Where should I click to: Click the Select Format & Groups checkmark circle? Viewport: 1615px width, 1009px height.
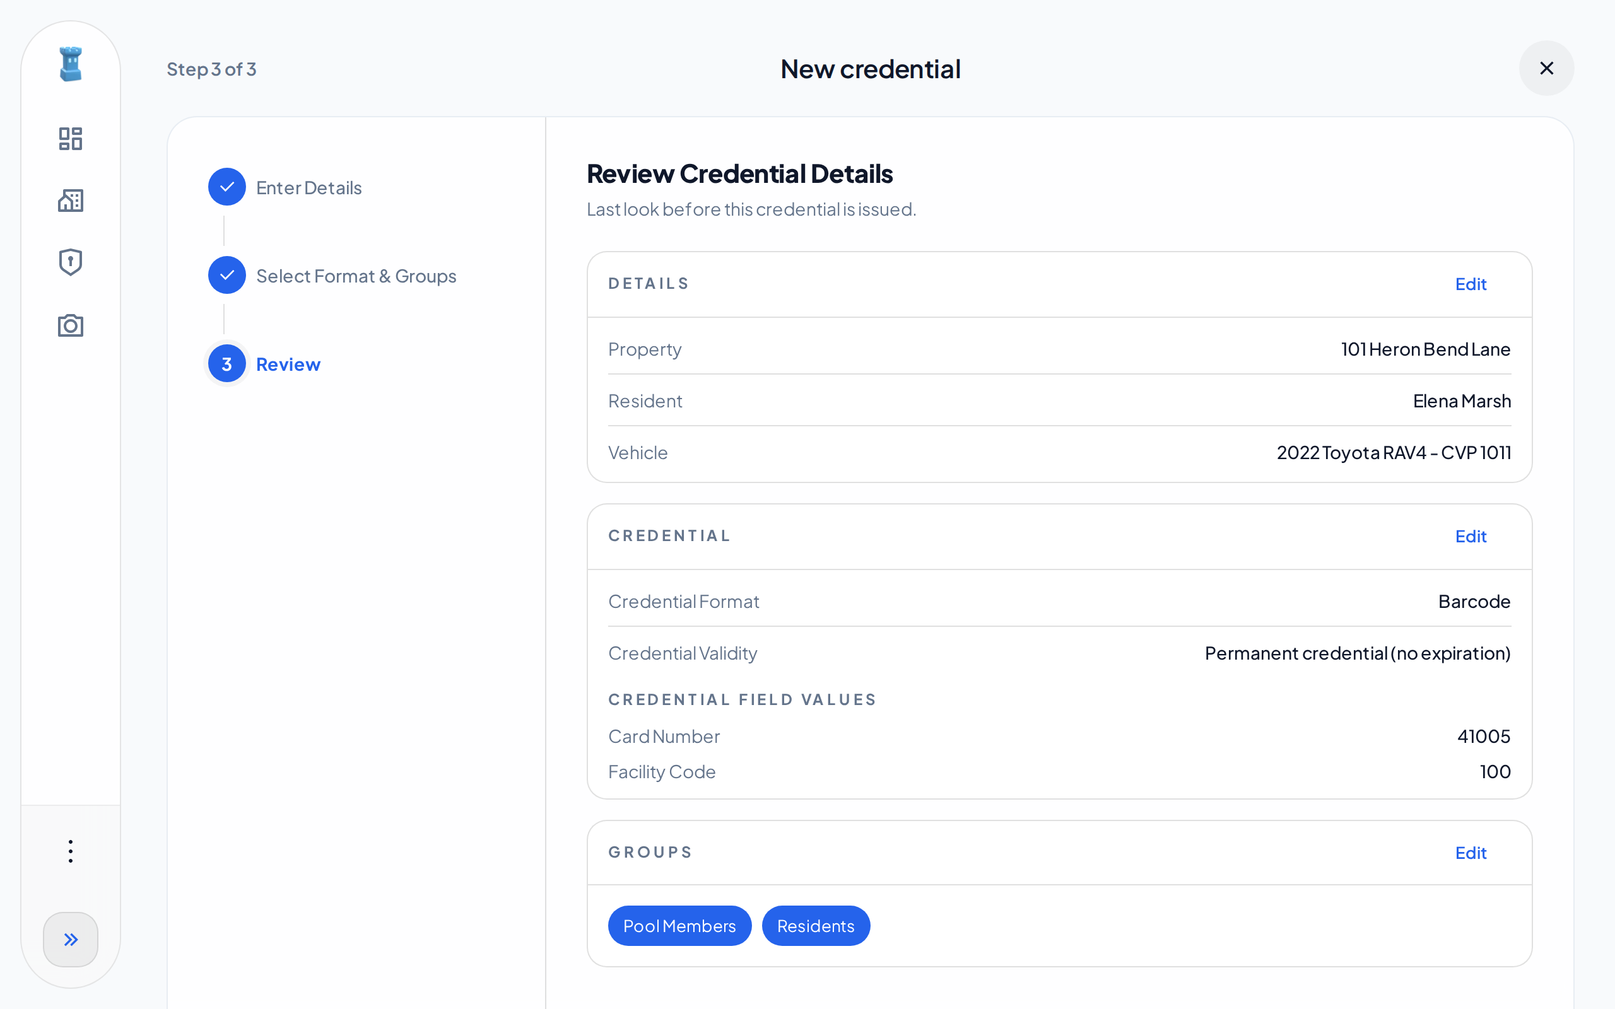(227, 275)
